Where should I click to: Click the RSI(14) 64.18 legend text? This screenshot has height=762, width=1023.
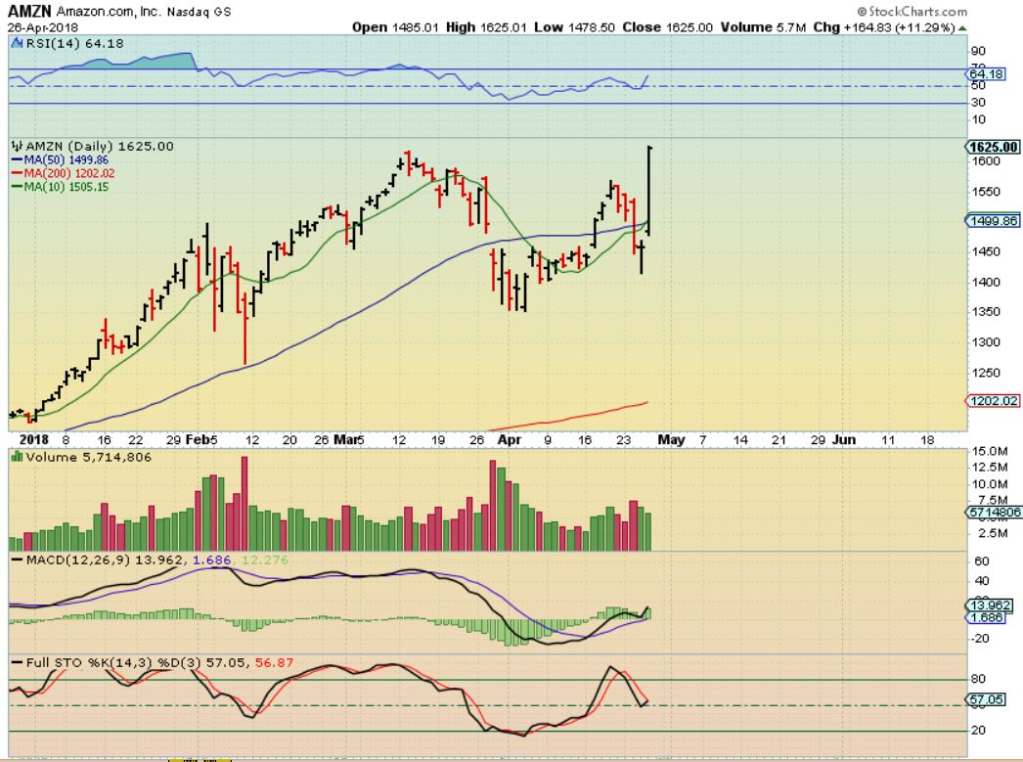74,43
